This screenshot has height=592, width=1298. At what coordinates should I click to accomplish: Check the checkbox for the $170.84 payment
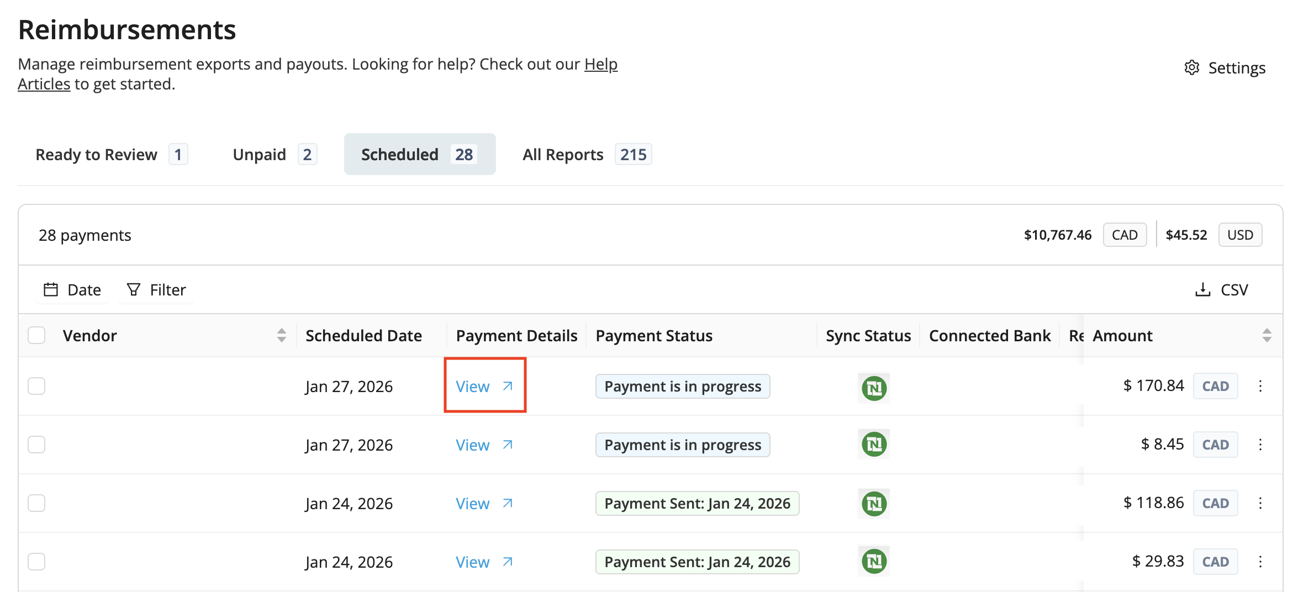[x=36, y=385]
